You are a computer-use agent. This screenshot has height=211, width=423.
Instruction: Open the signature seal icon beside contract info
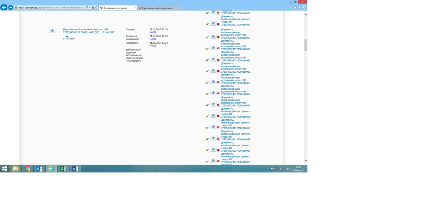[x=52, y=31]
